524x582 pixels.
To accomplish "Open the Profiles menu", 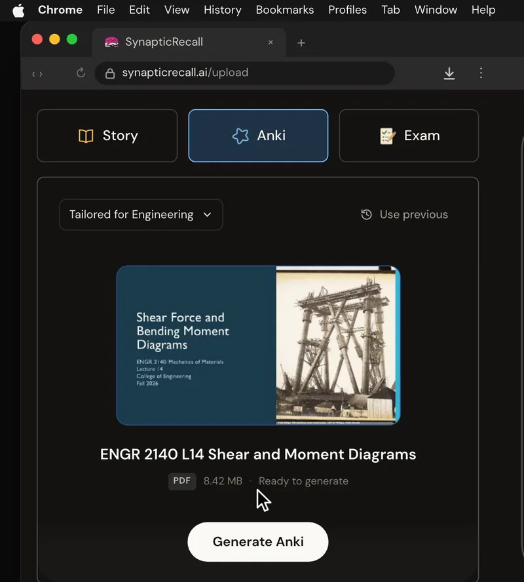I will click(x=347, y=10).
